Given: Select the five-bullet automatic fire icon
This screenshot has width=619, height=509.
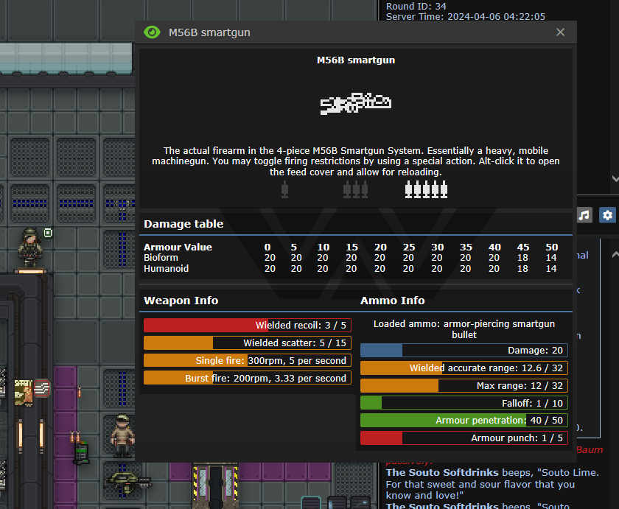Looking at the screenshot, I should (x=426, y=190).
